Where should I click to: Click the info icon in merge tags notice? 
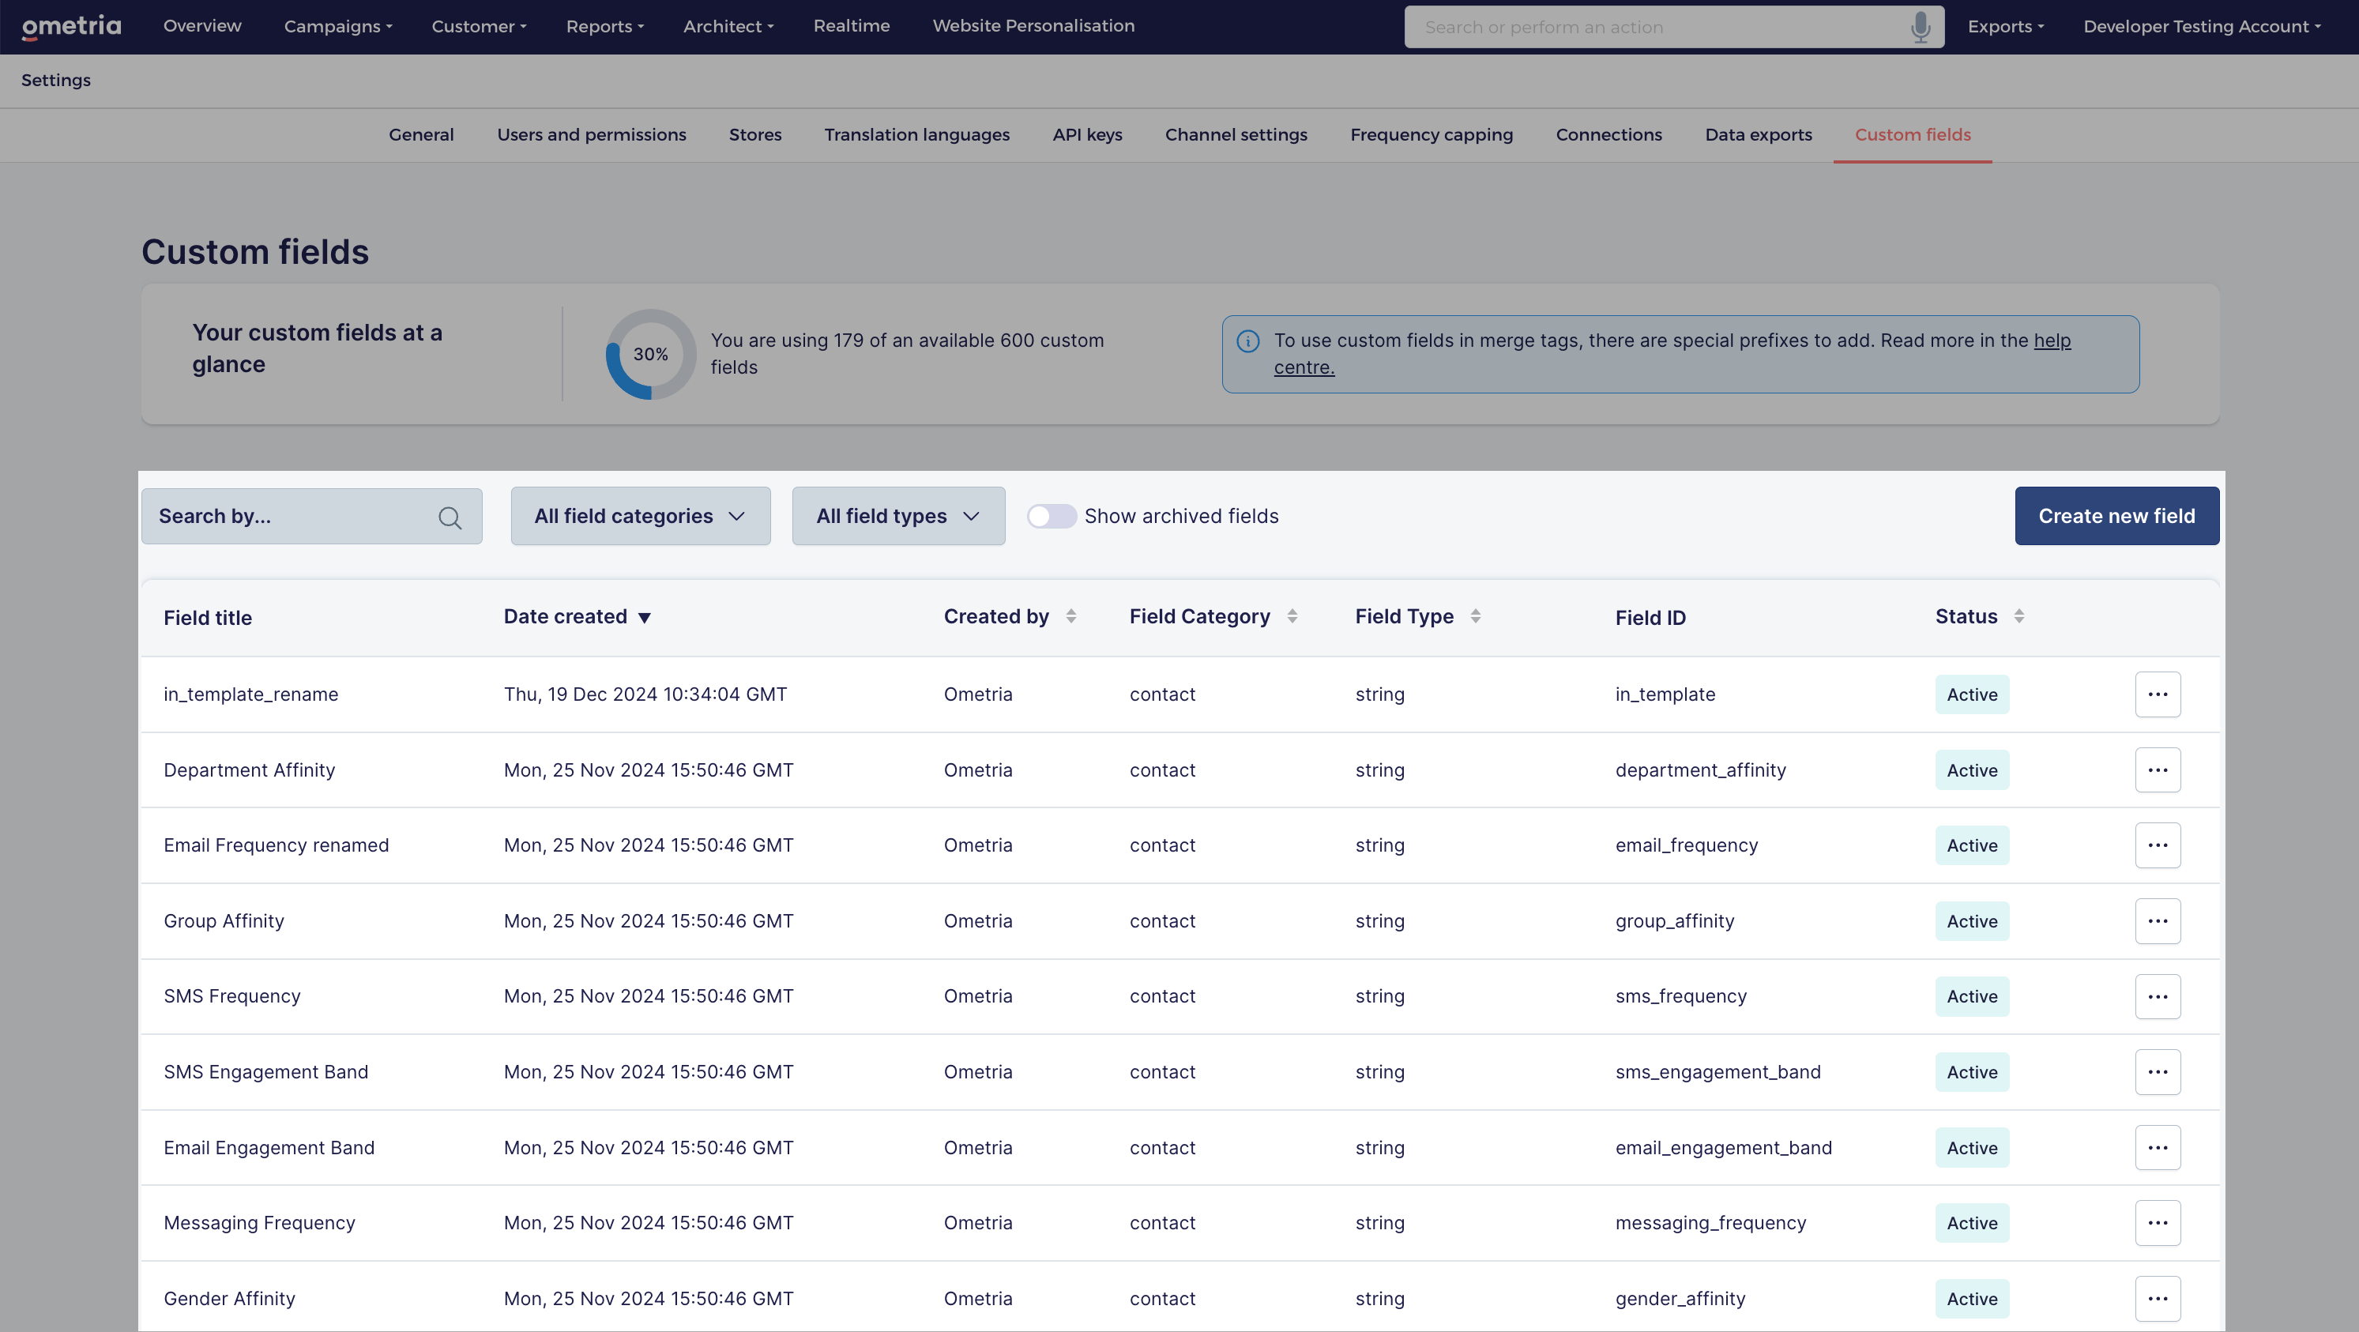1248,342
